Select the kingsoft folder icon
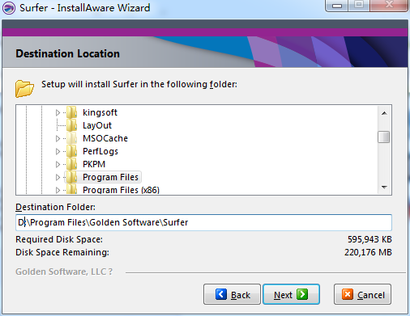The height and width of the screenshot is (316, 410). pos(72,112)
